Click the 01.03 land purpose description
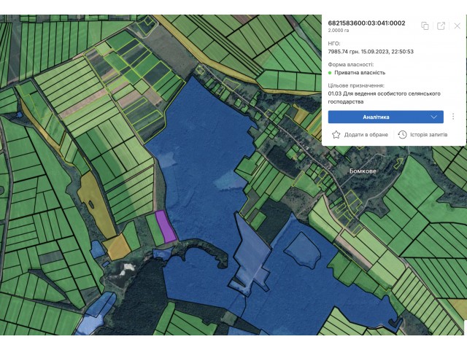This screenshot has width=467, height=350. 385,98
